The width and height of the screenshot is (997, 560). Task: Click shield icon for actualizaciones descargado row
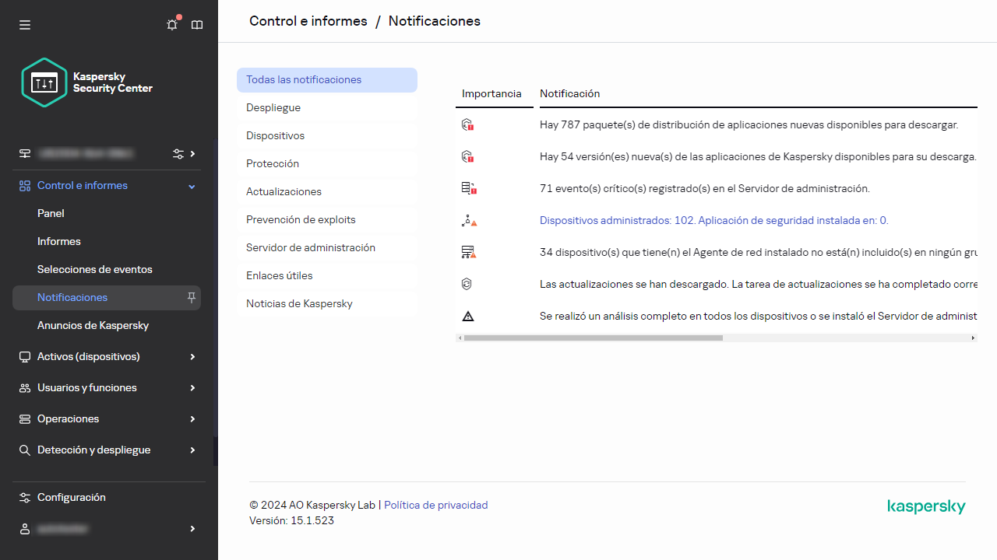click(x=467, y=284)
